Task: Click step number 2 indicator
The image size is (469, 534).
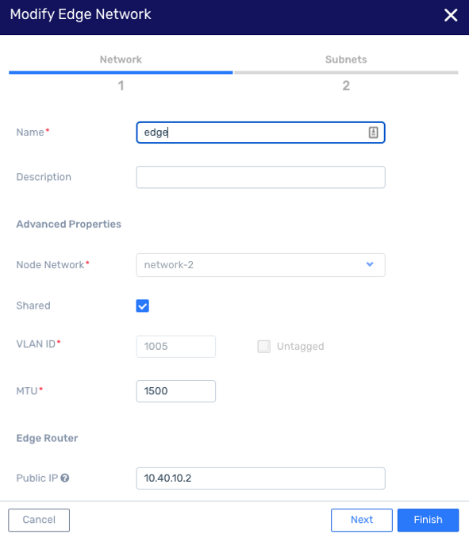Action: click(x=346, y=86)
